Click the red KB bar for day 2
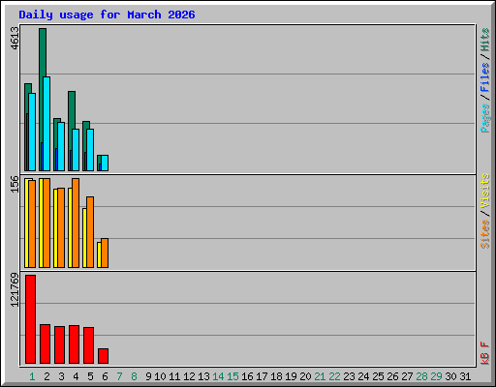 pyautogui.click(x=45, y=344)
